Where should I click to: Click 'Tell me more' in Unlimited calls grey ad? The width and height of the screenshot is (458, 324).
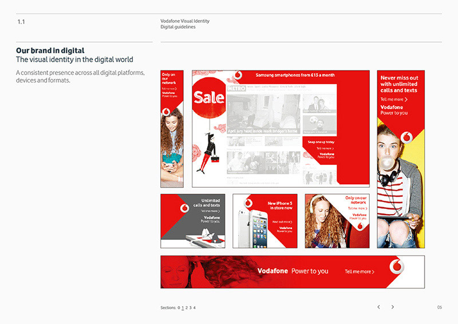pos(210,211)
